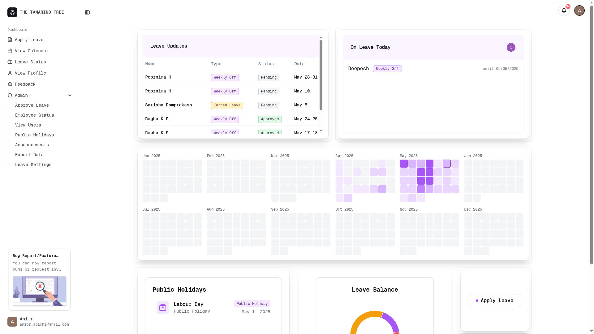Select the Apply Leave sidebar icon
The image size is (594, 334).
pyautogui.click(x=10, y=40)
